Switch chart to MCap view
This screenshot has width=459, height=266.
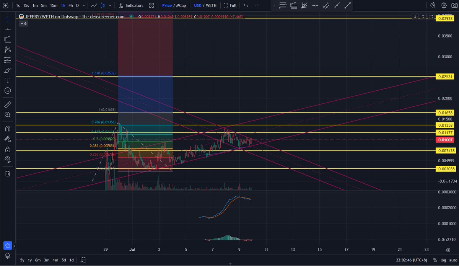tap(182, 6)
